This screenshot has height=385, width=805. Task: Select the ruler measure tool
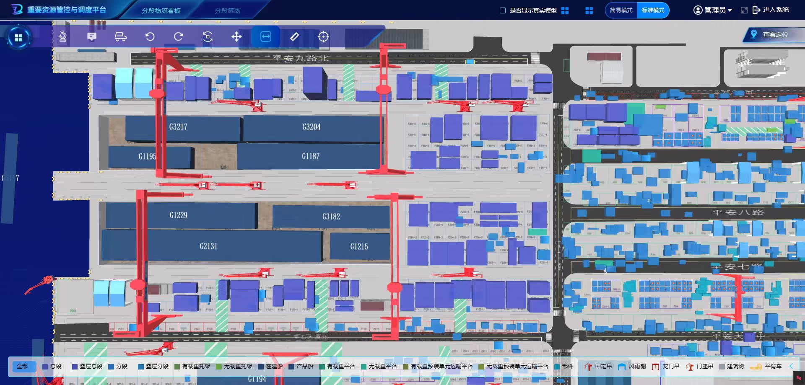point(294,37)
